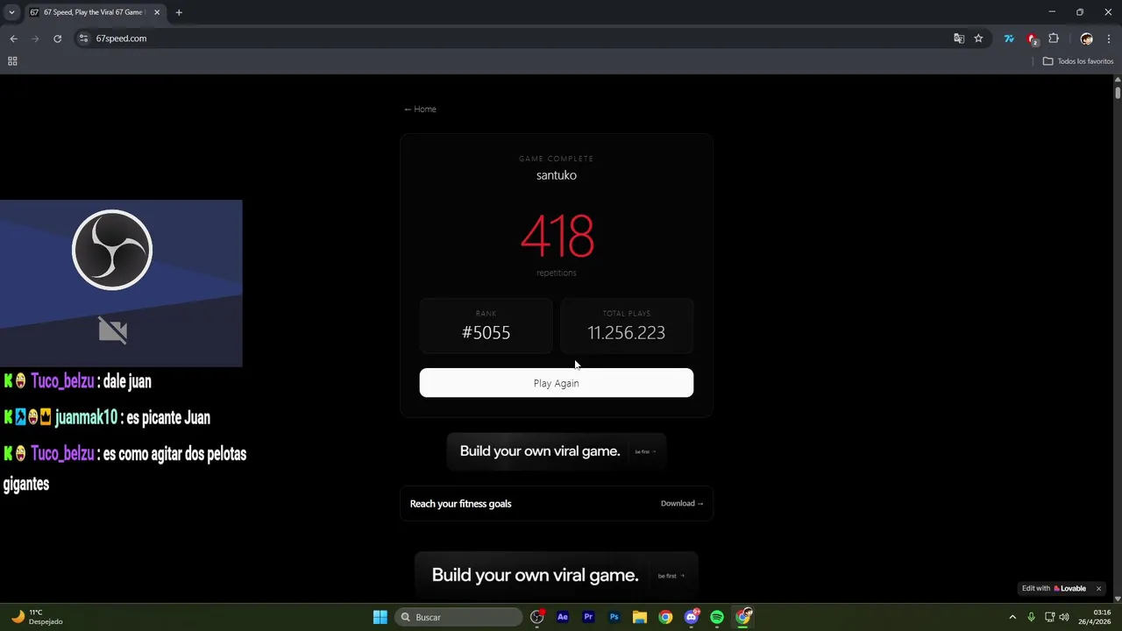
Task: Click the 67speed.com address bar
Action: [517, 39]
